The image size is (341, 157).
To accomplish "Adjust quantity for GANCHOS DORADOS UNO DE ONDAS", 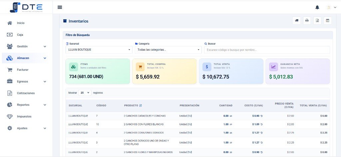I will coord(231,142).
